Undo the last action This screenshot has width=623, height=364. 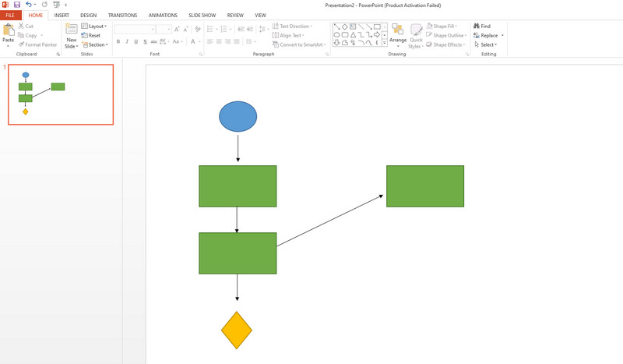pos(29,5)
